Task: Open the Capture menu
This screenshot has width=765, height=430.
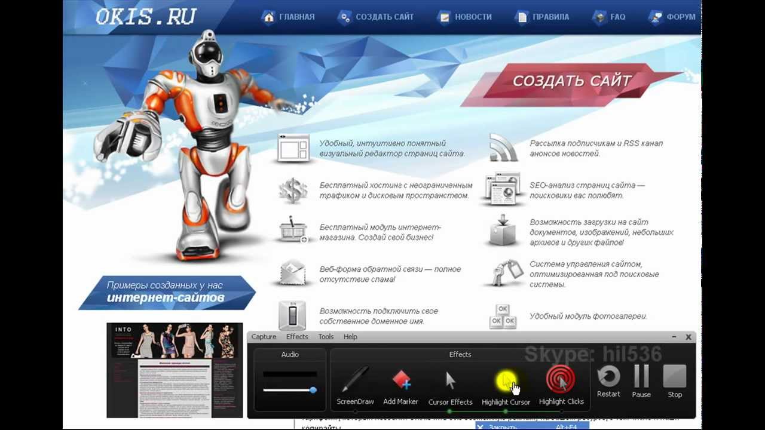Action: click(264, 337)
